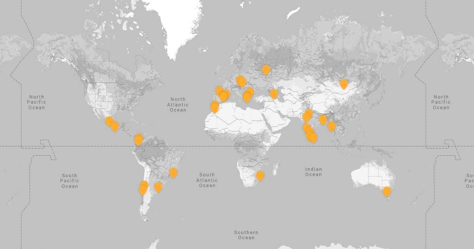This screenshot has width=474, height=249.
Task: Open the marker on Brazil's southeast coast
Action: click(x=173, y=172)
